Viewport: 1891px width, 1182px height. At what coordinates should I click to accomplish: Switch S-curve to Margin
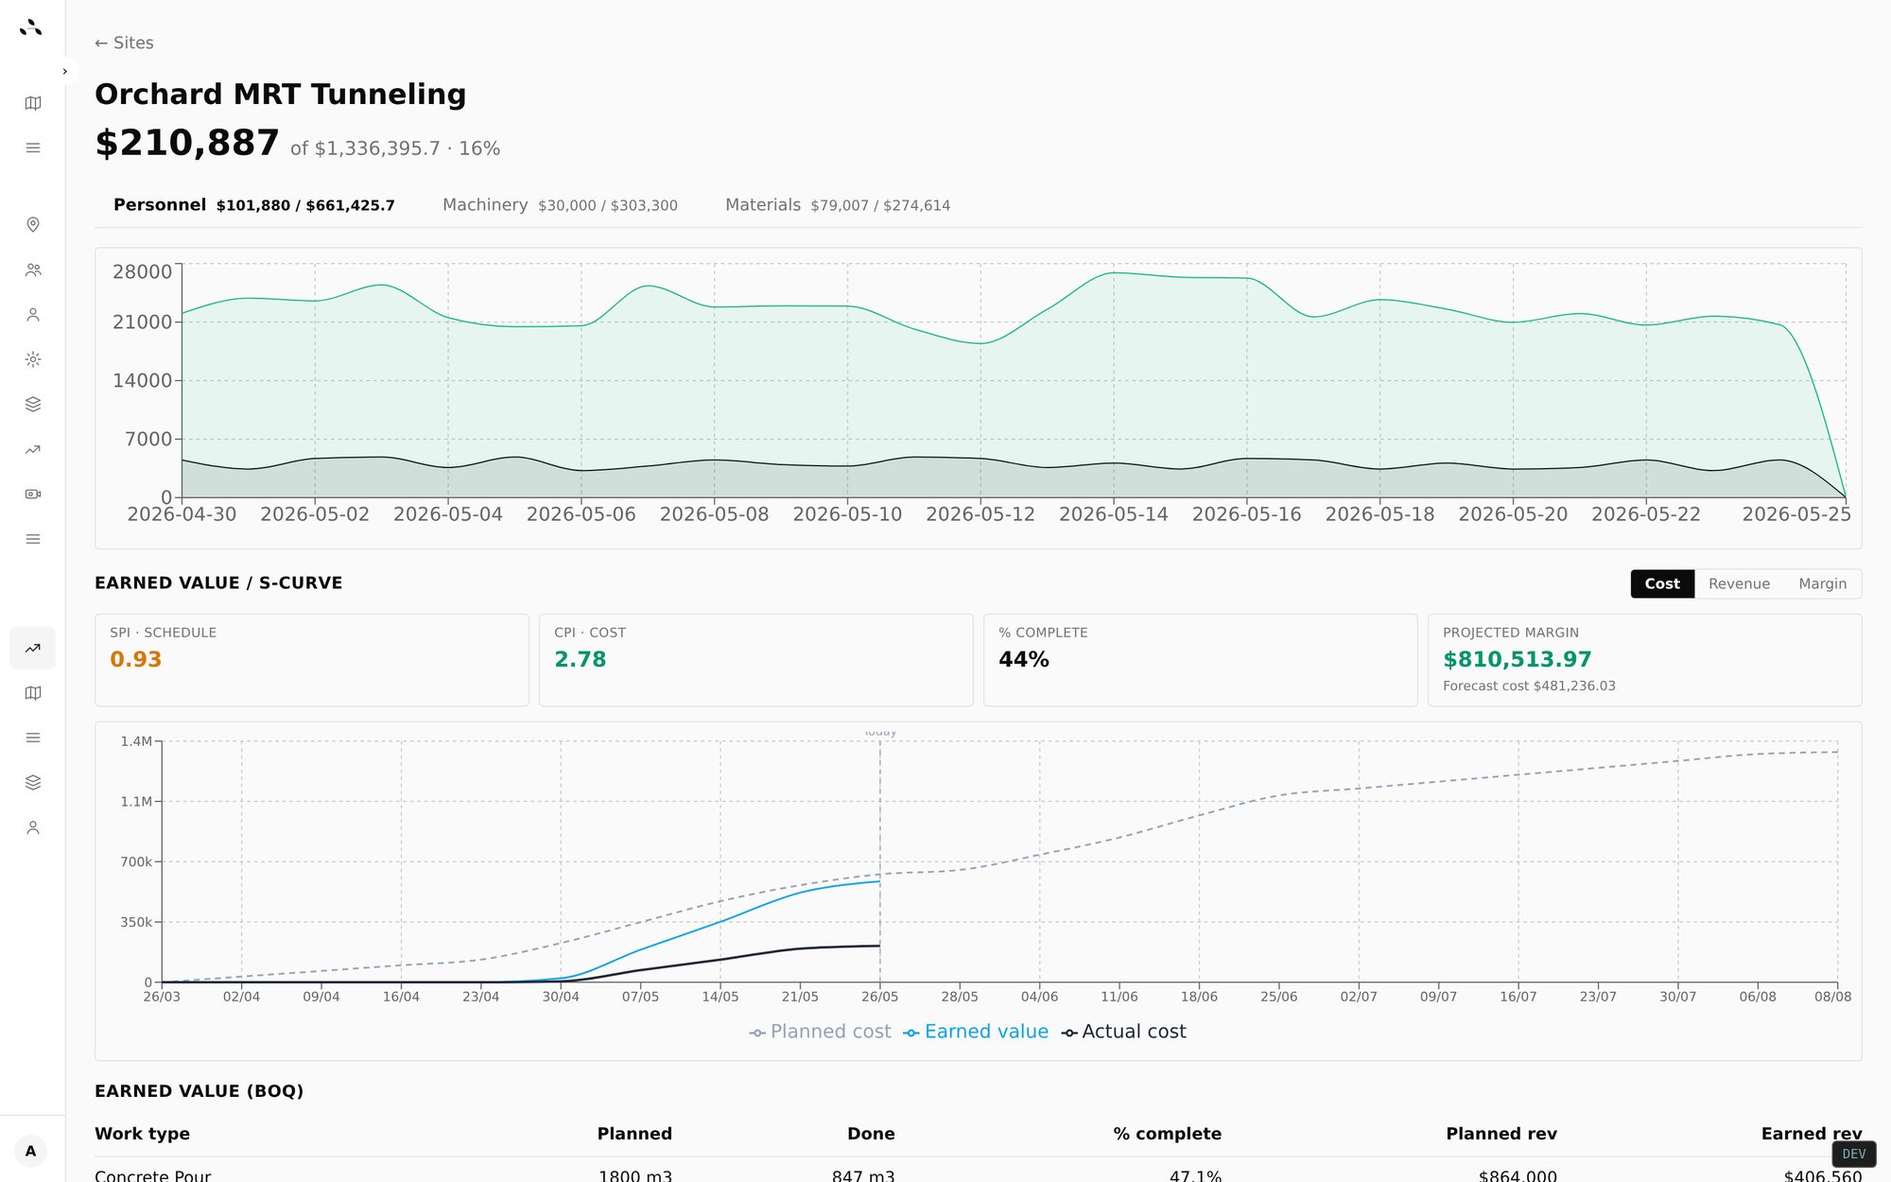click(1822, 583)
